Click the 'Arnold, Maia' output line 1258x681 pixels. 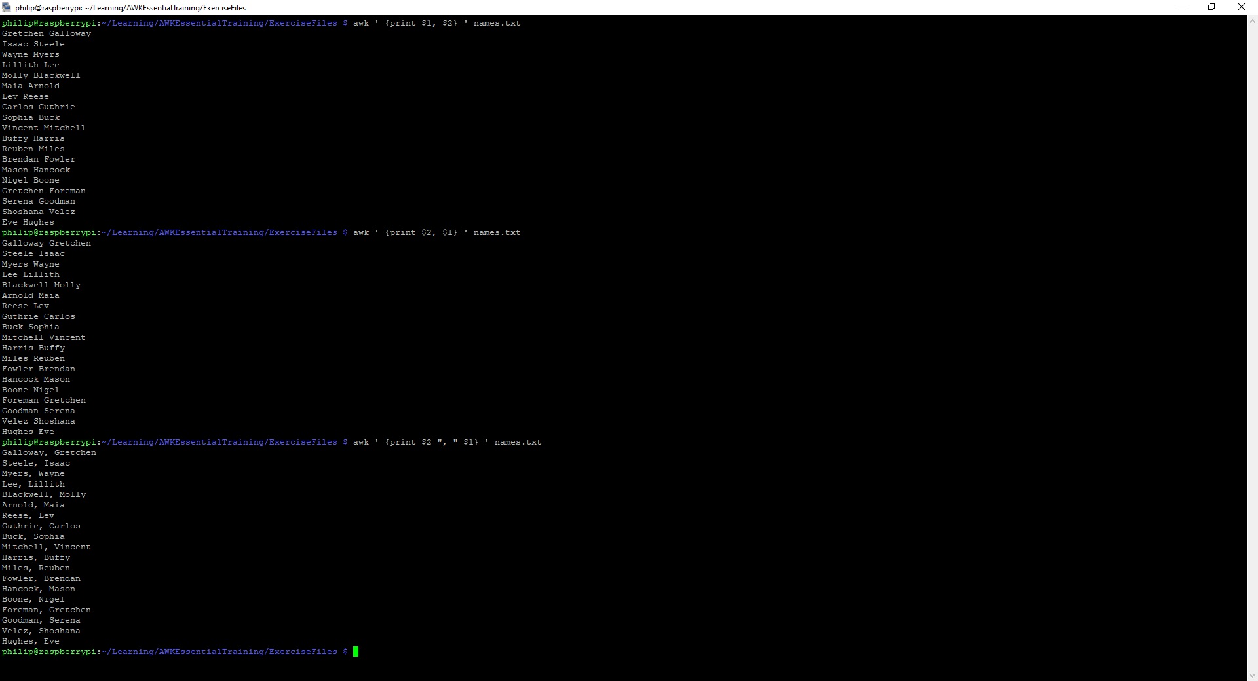33,505
